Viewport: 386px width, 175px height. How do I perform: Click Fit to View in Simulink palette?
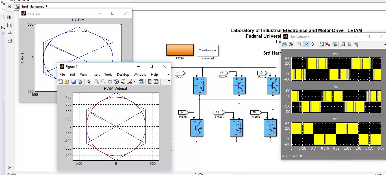pos(10,25)
